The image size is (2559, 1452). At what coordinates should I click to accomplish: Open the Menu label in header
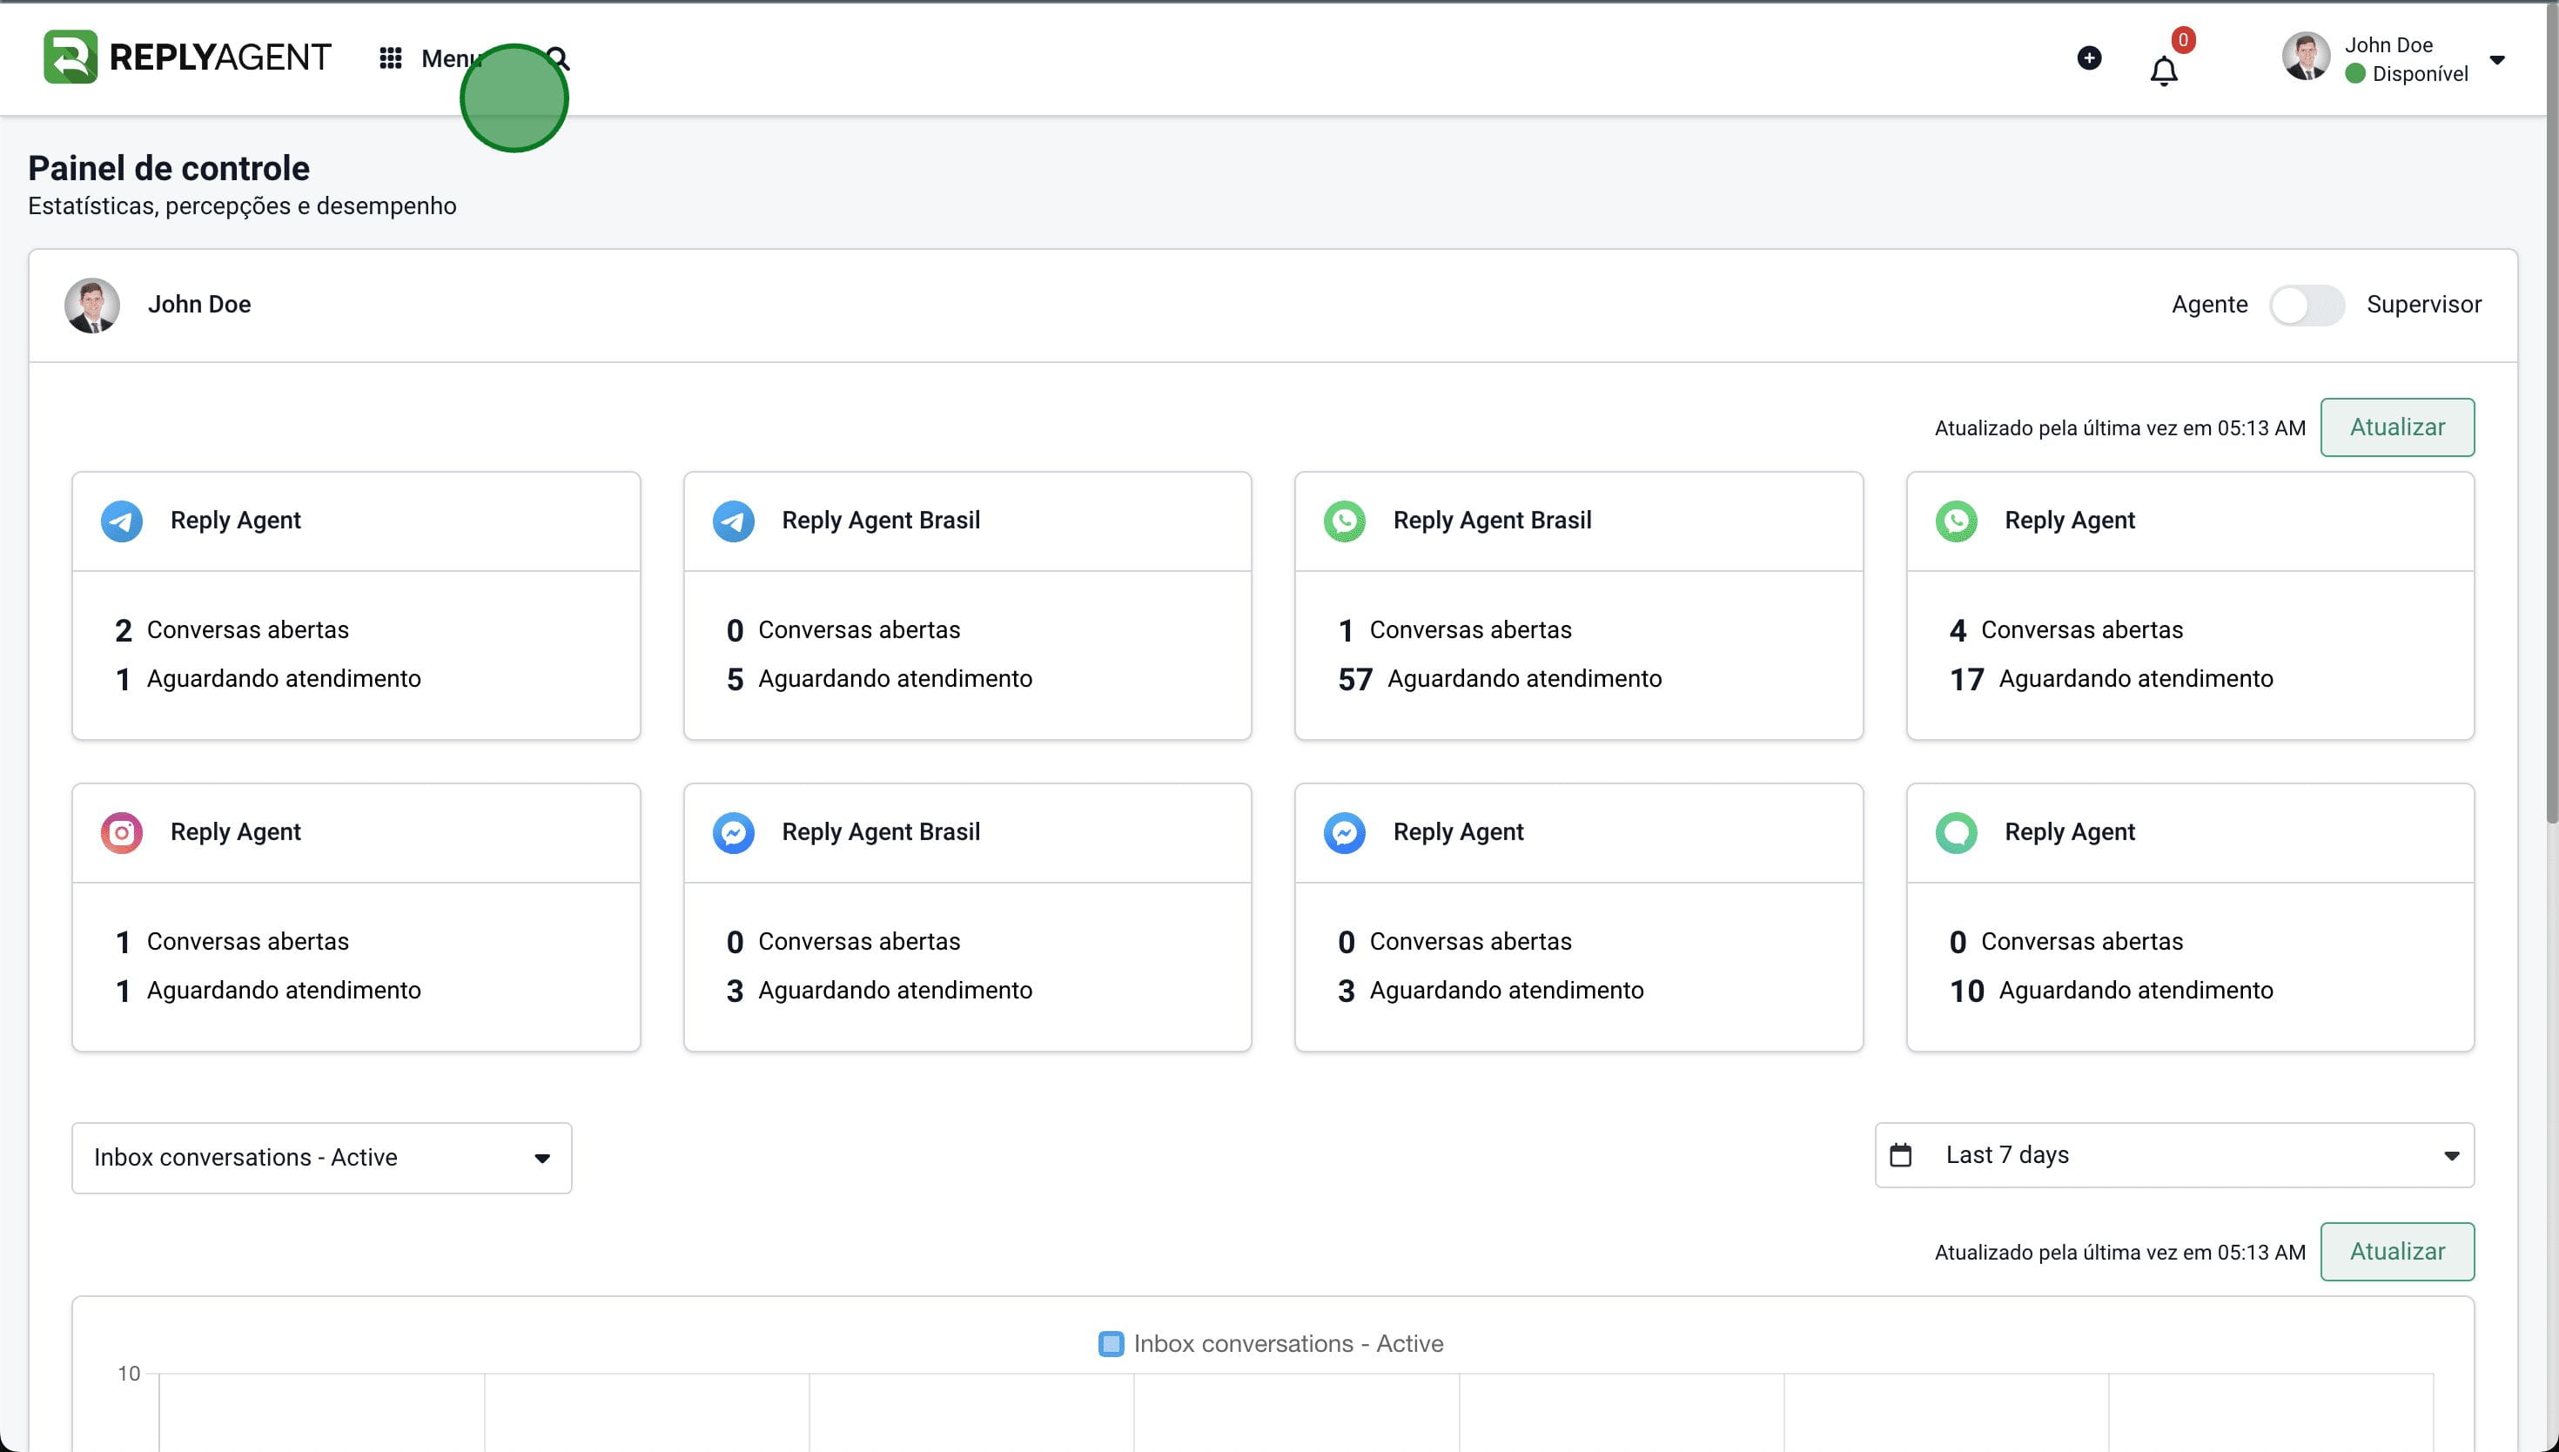click(451, 57)
